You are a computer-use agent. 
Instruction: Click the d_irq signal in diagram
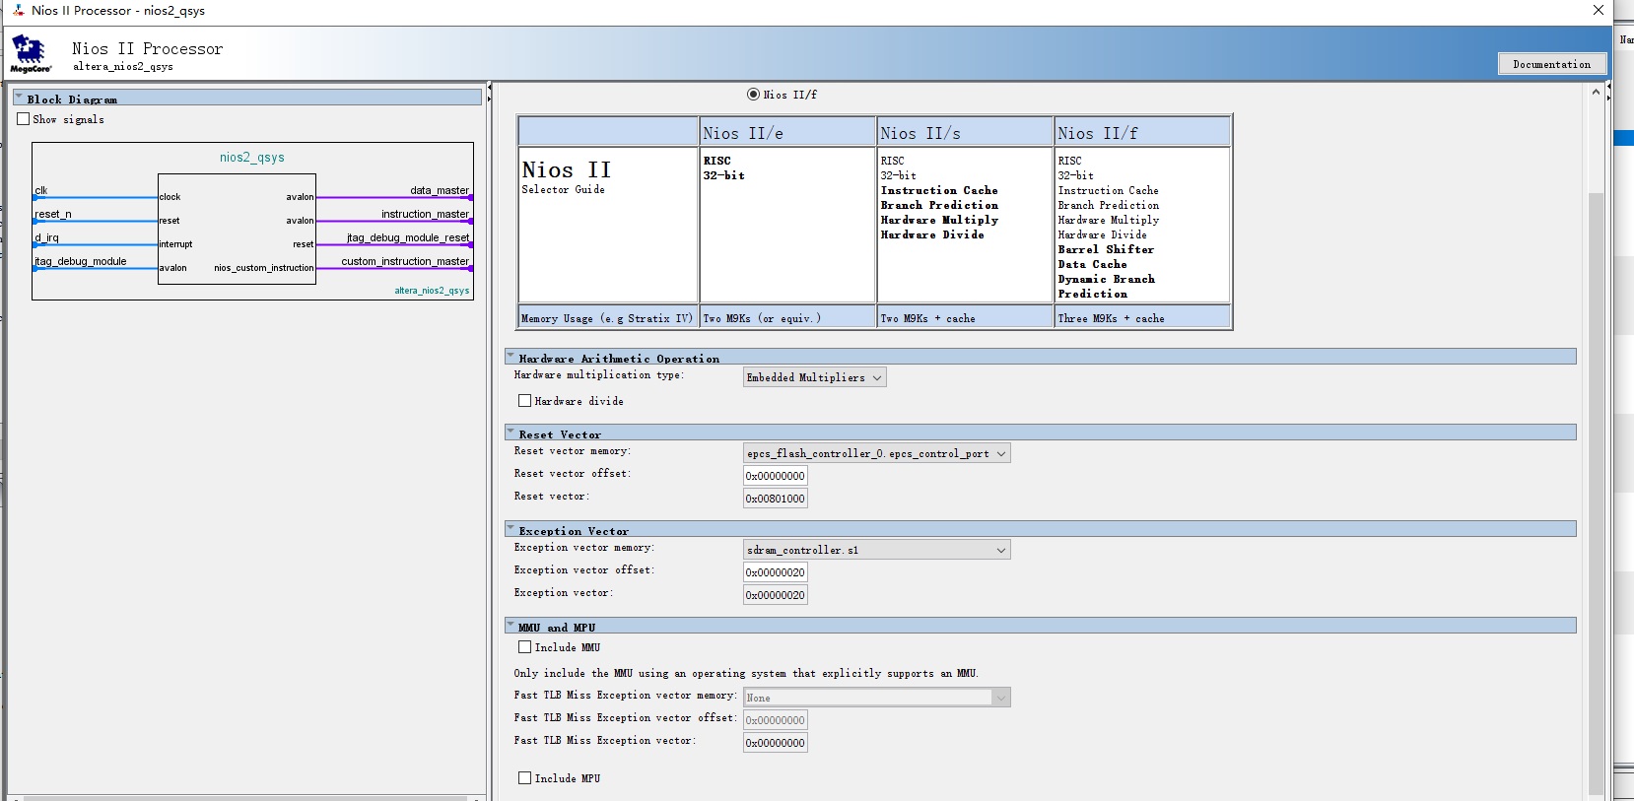(x=47, y=237)
